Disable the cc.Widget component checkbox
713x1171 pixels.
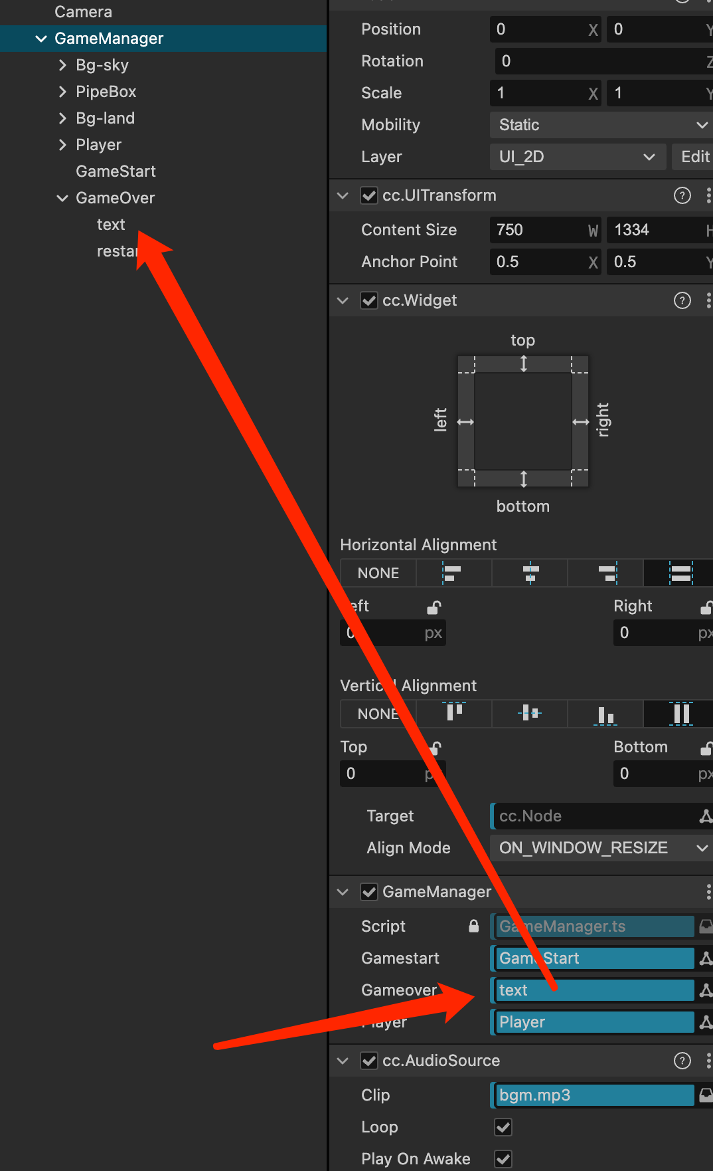tap(369, 300)
